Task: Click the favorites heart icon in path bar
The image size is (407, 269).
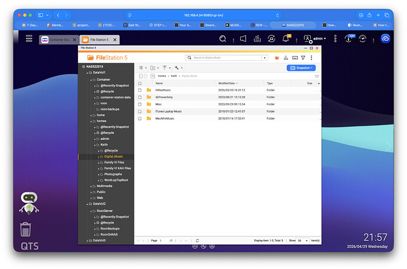Action: 317,76
